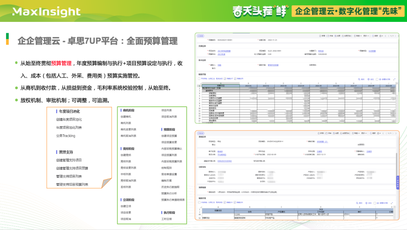Choose 创建管理支持项目预算 from the menu
Viewport: 407px width, 230px height.
(72, 168)
